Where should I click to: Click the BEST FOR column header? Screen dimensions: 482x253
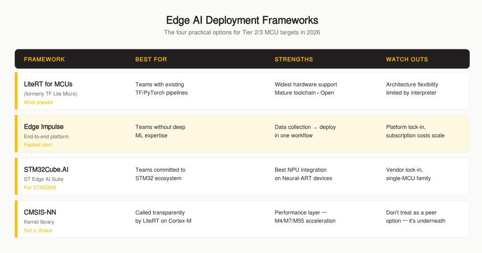(x=151, y=59)
